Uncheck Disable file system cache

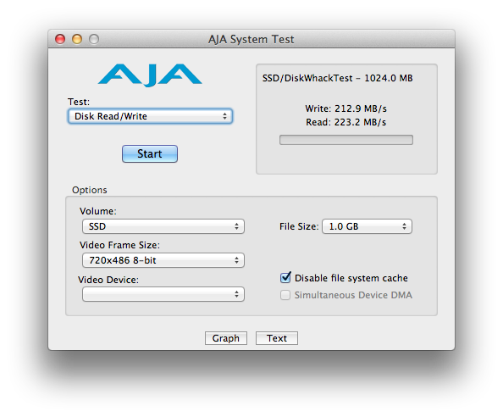click(285, 278)
